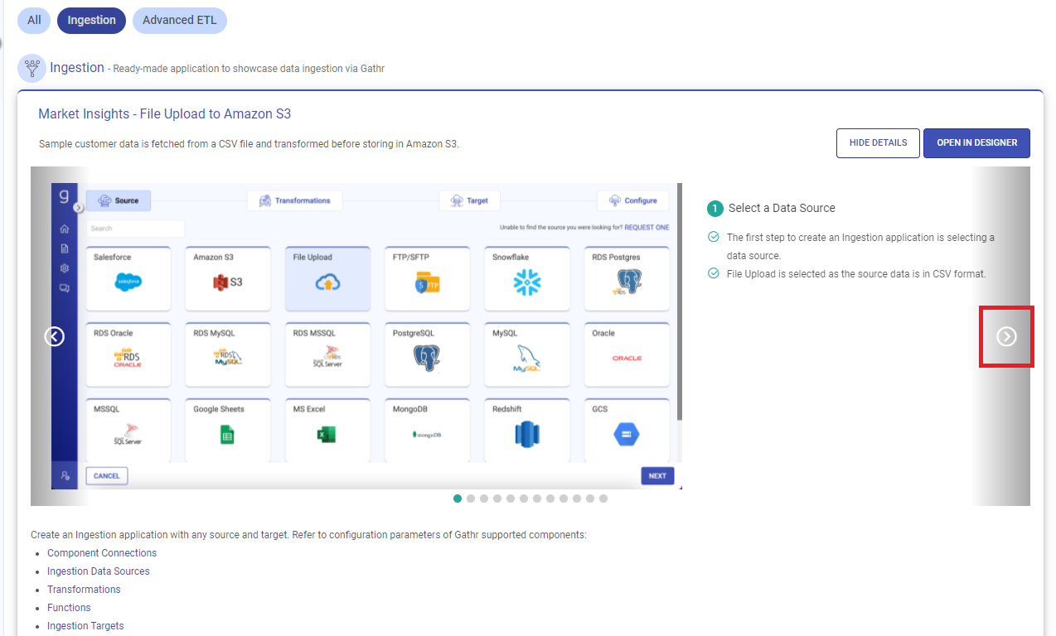Pick the Google Sheets source icon
The height and width of the screenshot is (636, 1056).
pyautogui.click(x=227, y=435)
